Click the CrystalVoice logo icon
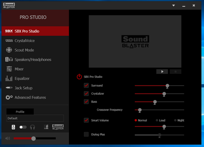Screen dimensions: 204x147 pos(9,41)
